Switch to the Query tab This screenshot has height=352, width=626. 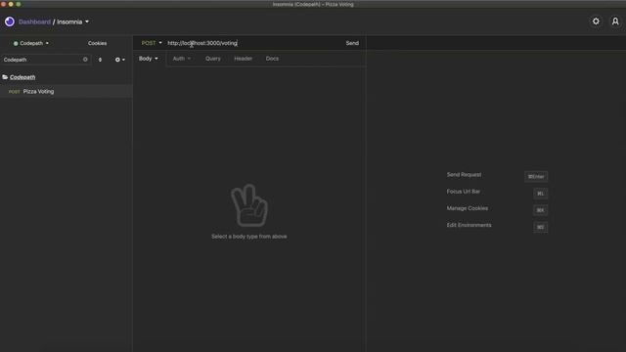pos(213,59)
